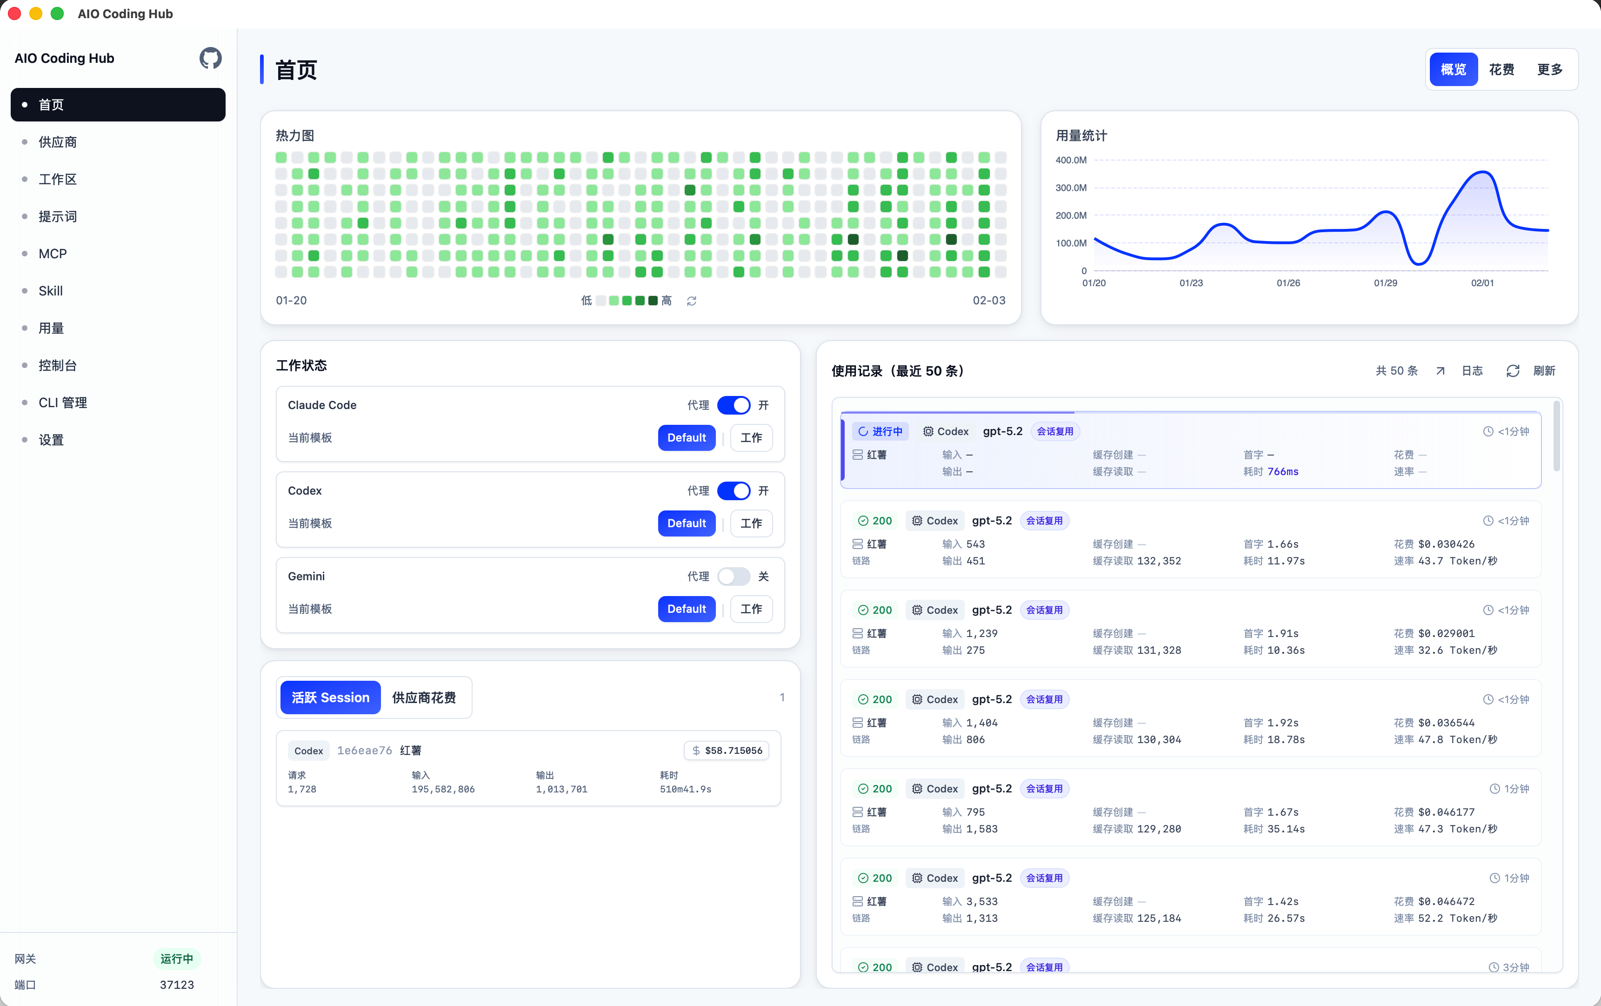Click the 刷新 button in usage records
This screenshot has height=1006, width=1601.
point(1544,371)
